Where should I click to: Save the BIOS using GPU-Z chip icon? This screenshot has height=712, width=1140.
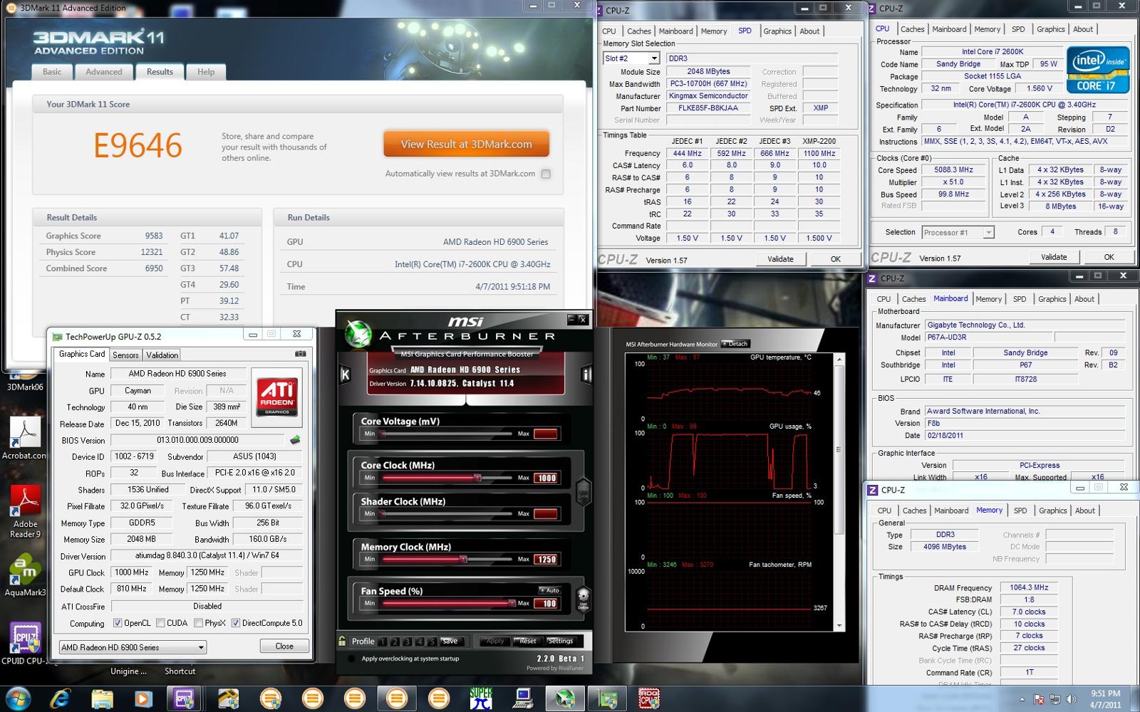295,440
